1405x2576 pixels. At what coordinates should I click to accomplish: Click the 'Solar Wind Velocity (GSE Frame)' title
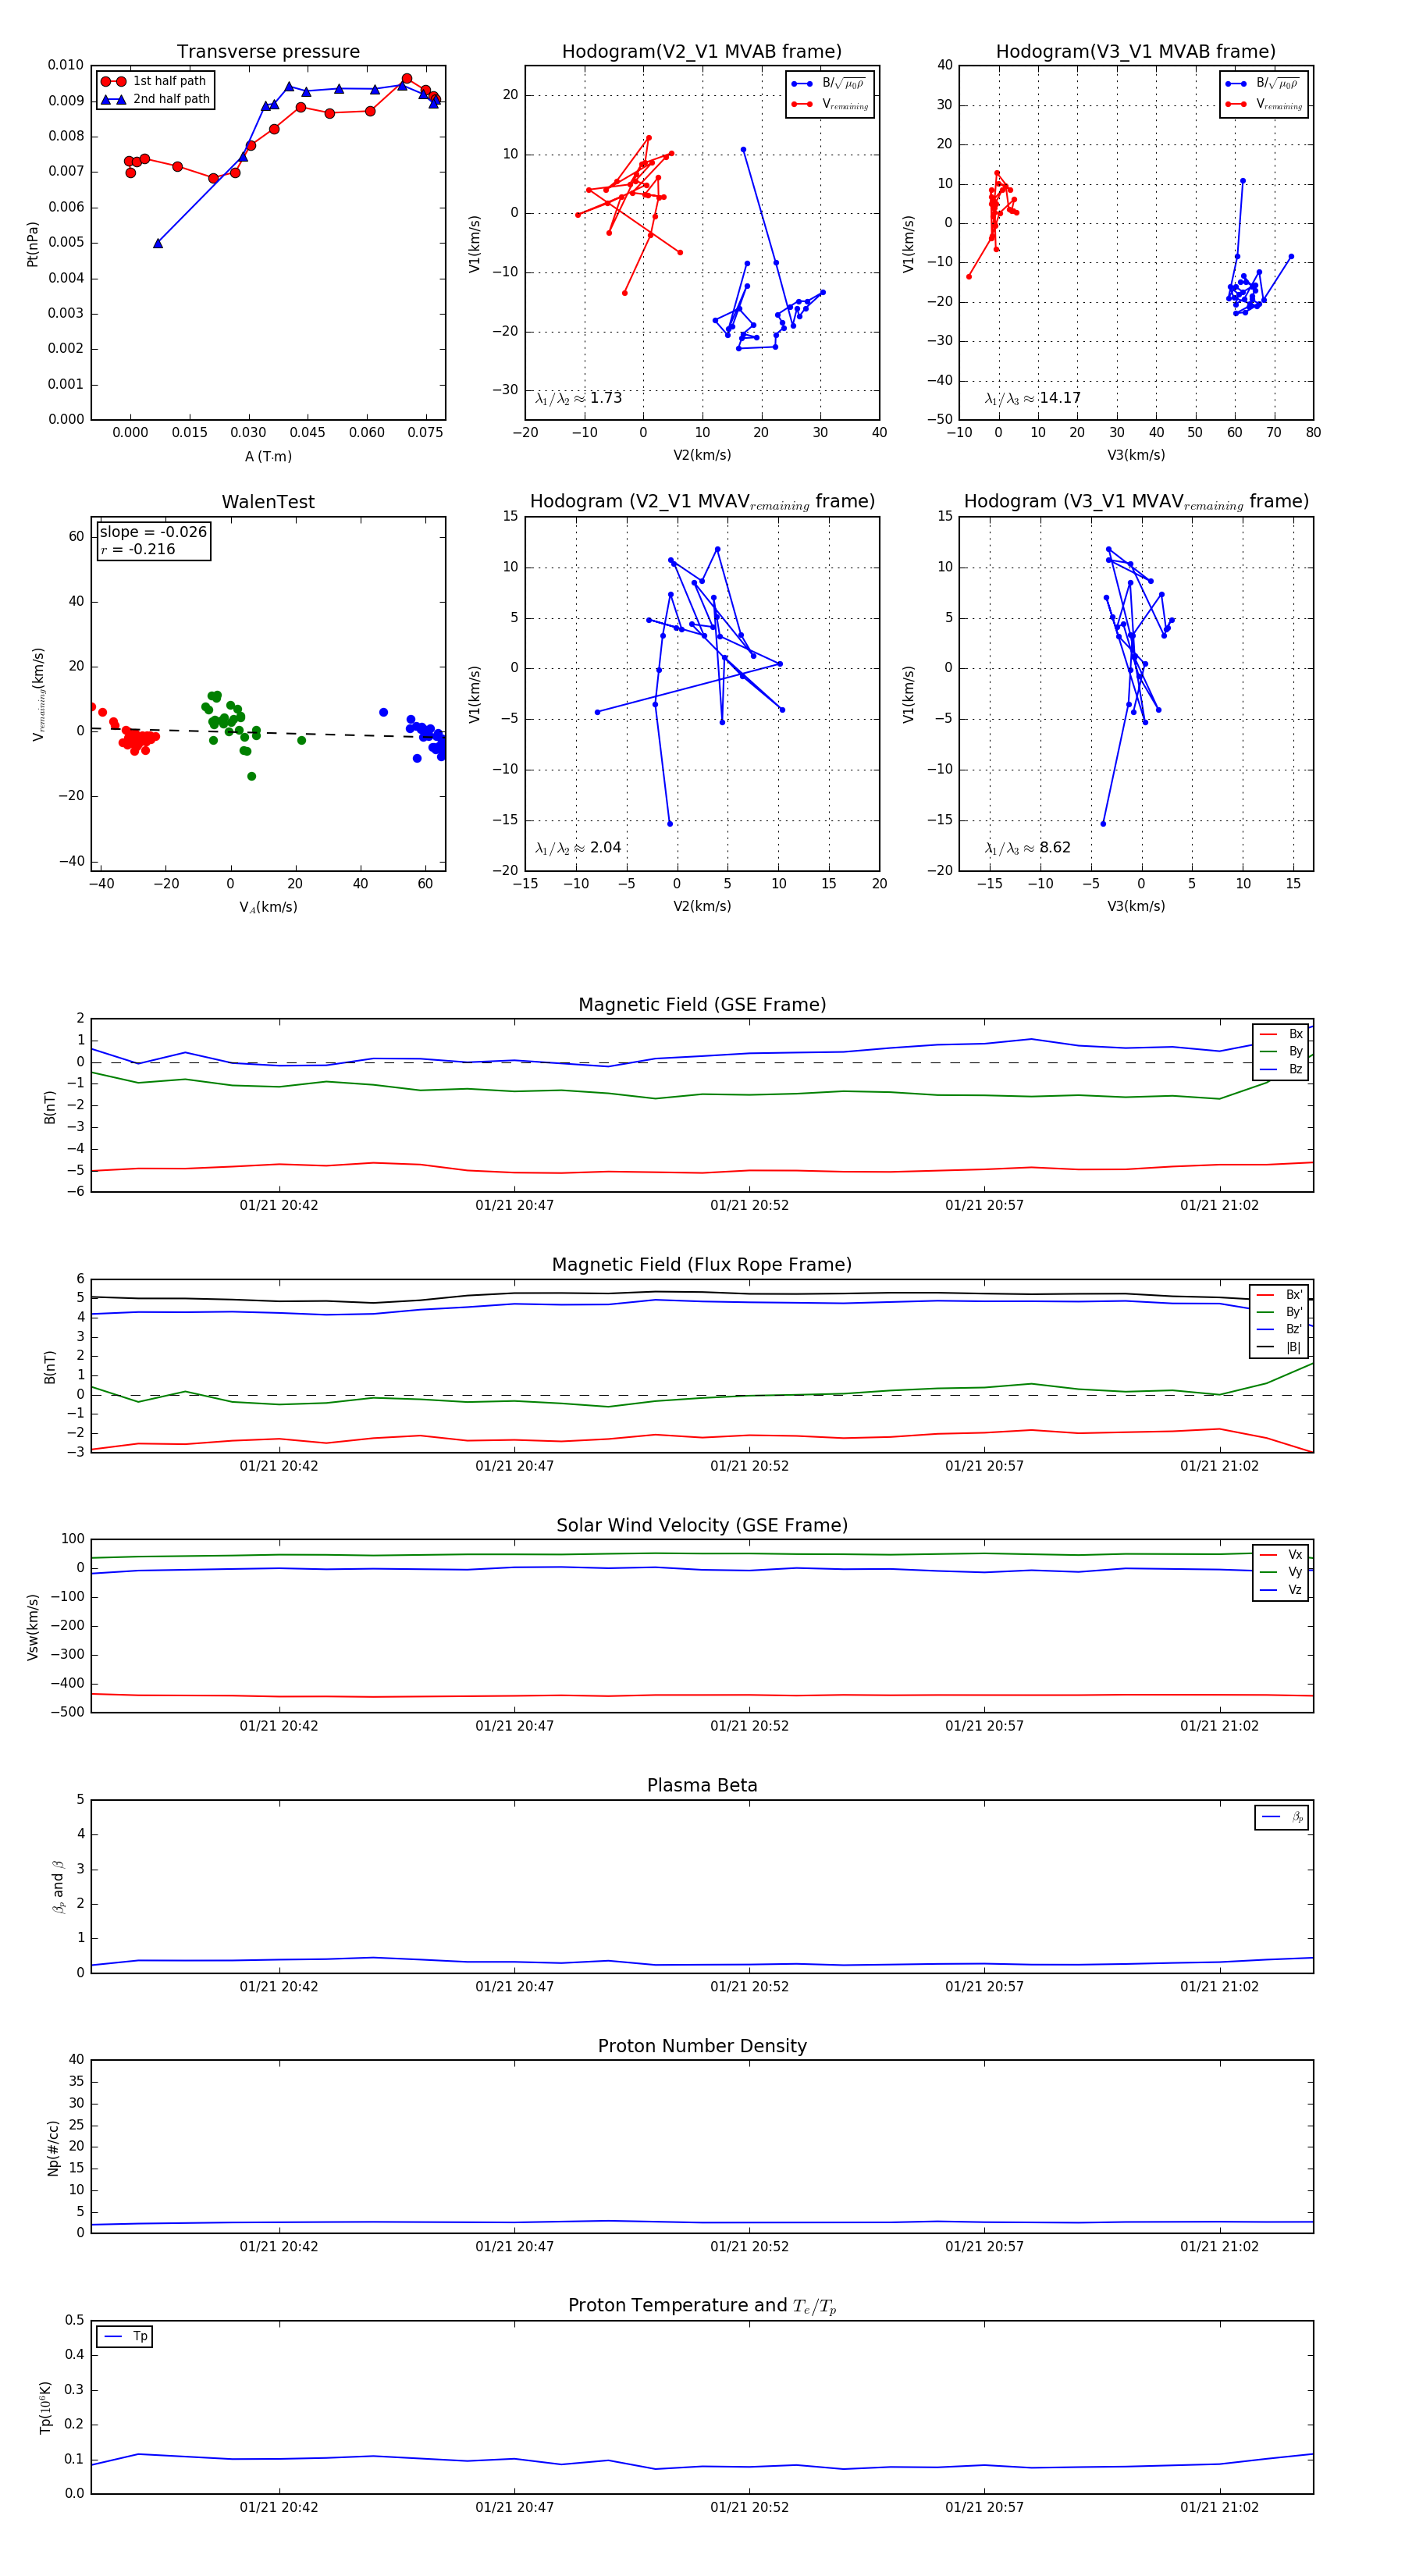[702, 1525]
